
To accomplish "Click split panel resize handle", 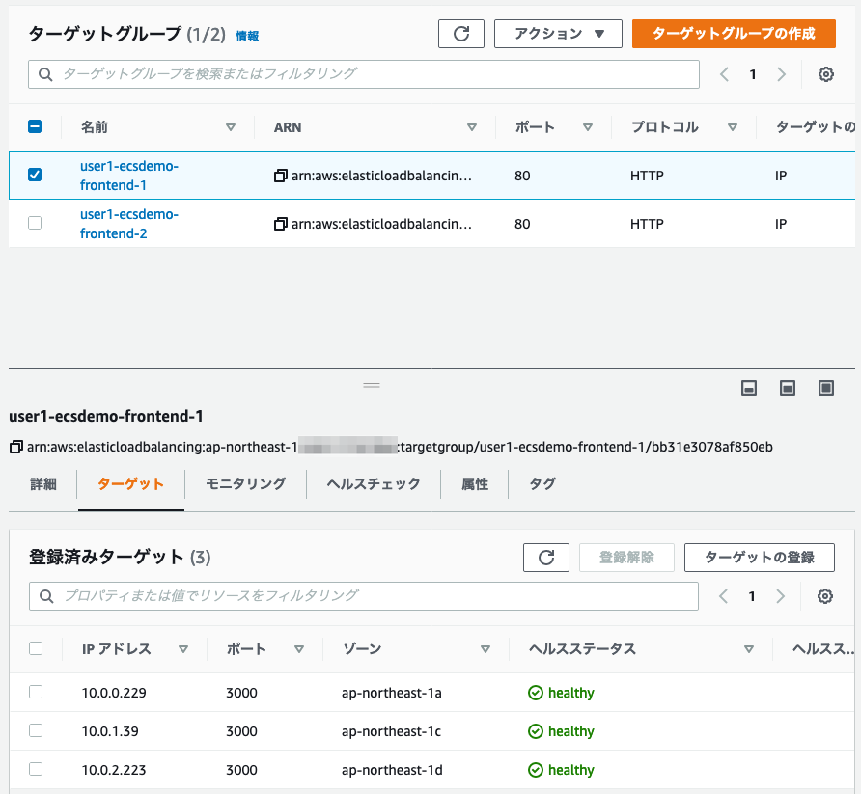I will click(372, 385).
